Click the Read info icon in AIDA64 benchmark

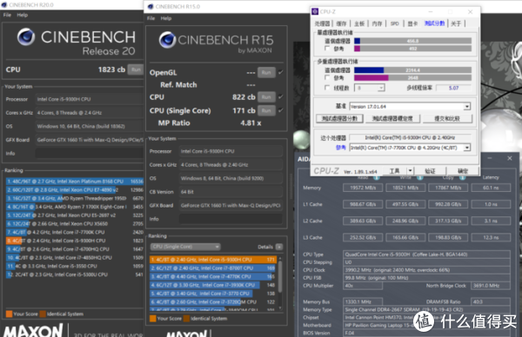377,178
